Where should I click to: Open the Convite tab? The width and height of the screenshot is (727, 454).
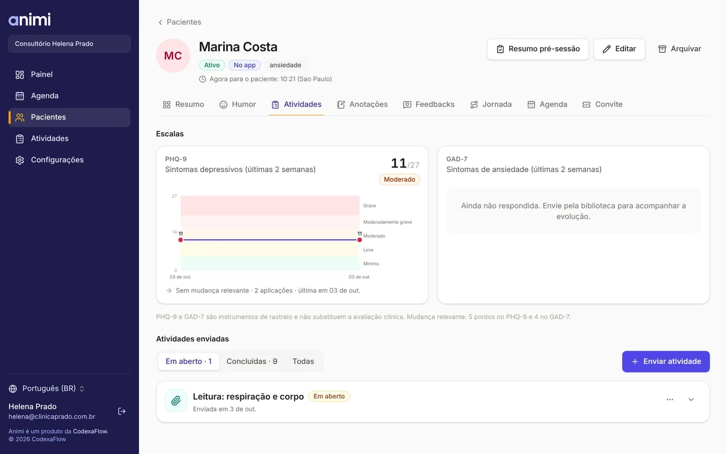click(x=603, y=104)
